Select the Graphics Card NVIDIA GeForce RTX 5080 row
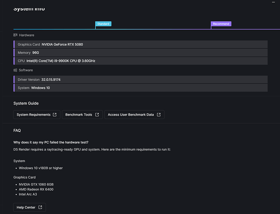This screenshot has width=280, height=214. point(141,45)
